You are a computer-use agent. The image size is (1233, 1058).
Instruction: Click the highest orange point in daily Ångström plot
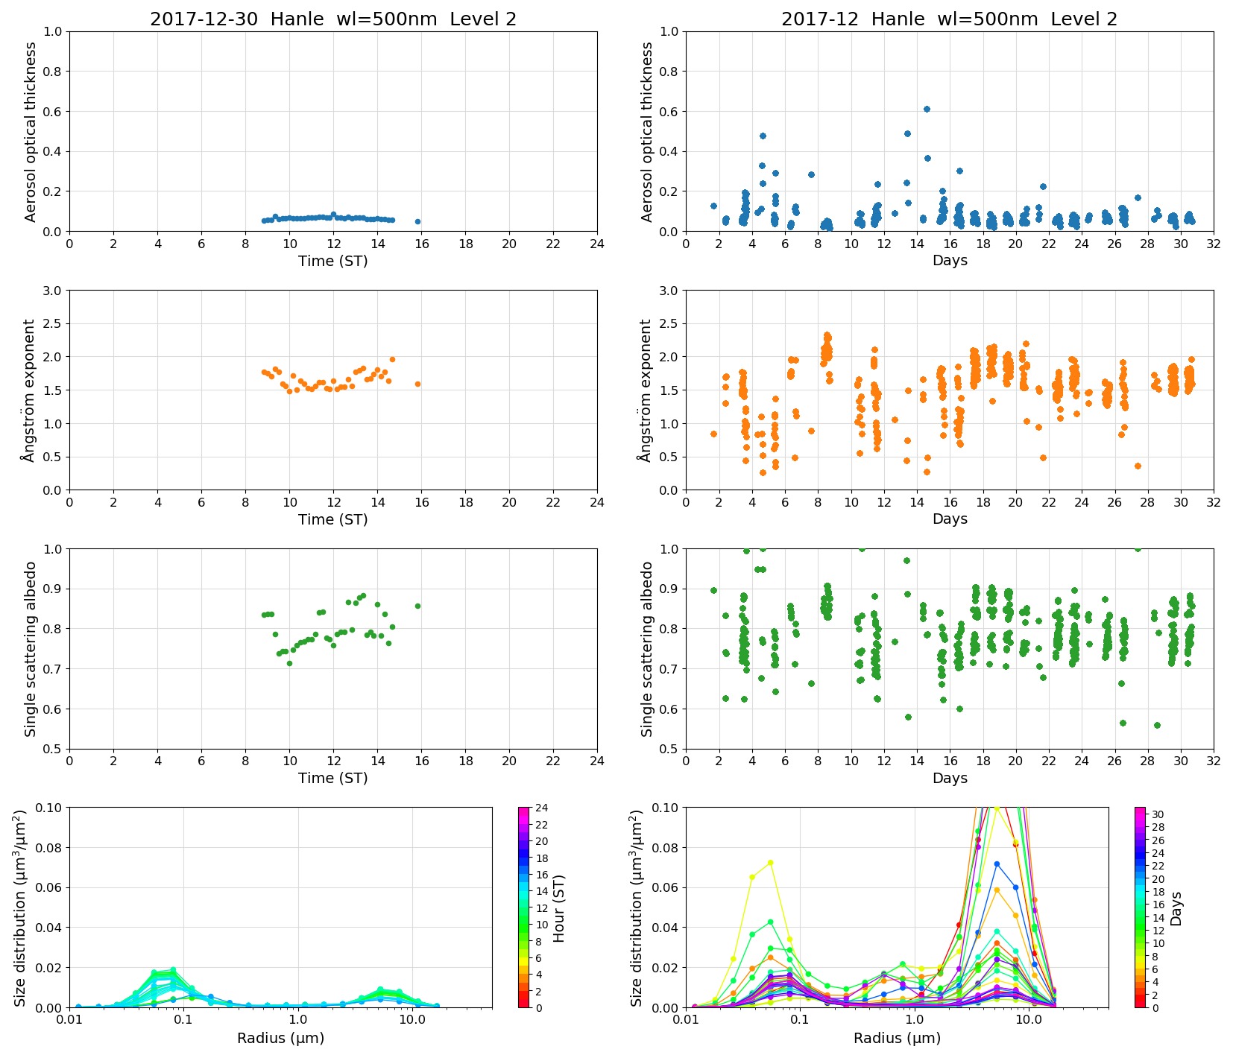pyautogui.click(x=392, y=359)
